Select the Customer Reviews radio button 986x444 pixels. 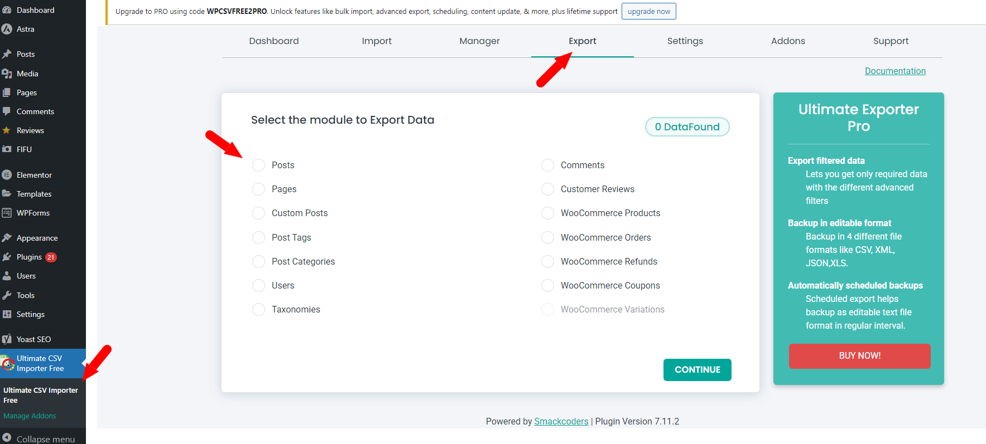[547, 189]
